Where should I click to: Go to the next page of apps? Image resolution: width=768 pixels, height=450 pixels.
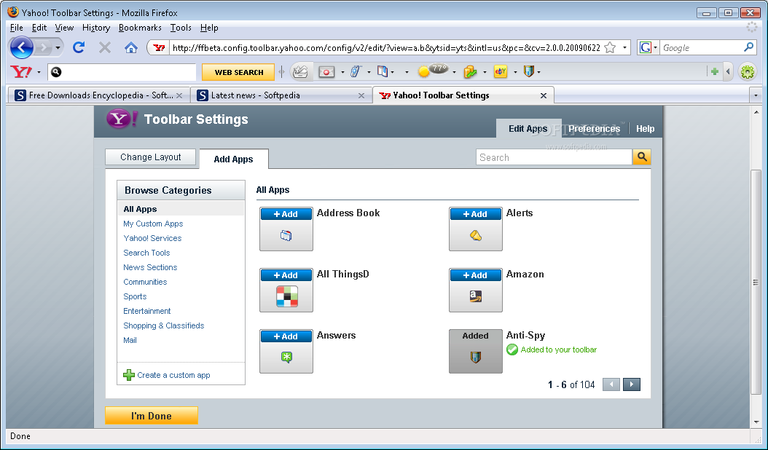point(631,384)
